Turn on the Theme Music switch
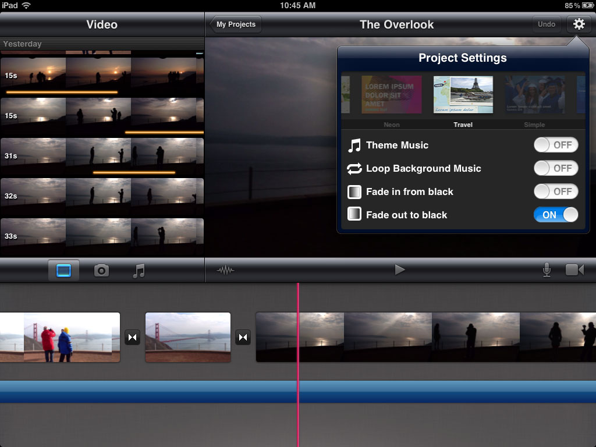 point(556,145)
